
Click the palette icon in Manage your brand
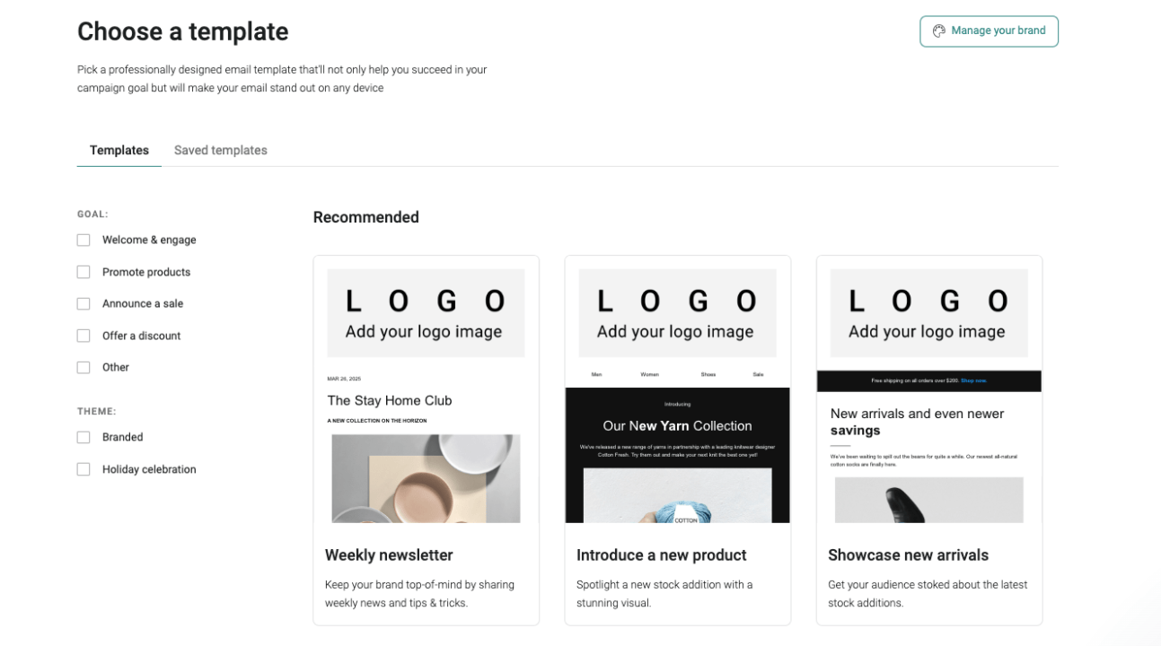(938, 31)
